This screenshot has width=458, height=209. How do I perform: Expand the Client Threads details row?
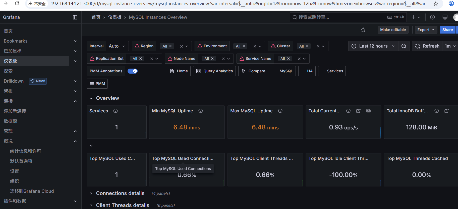[91, 205]
